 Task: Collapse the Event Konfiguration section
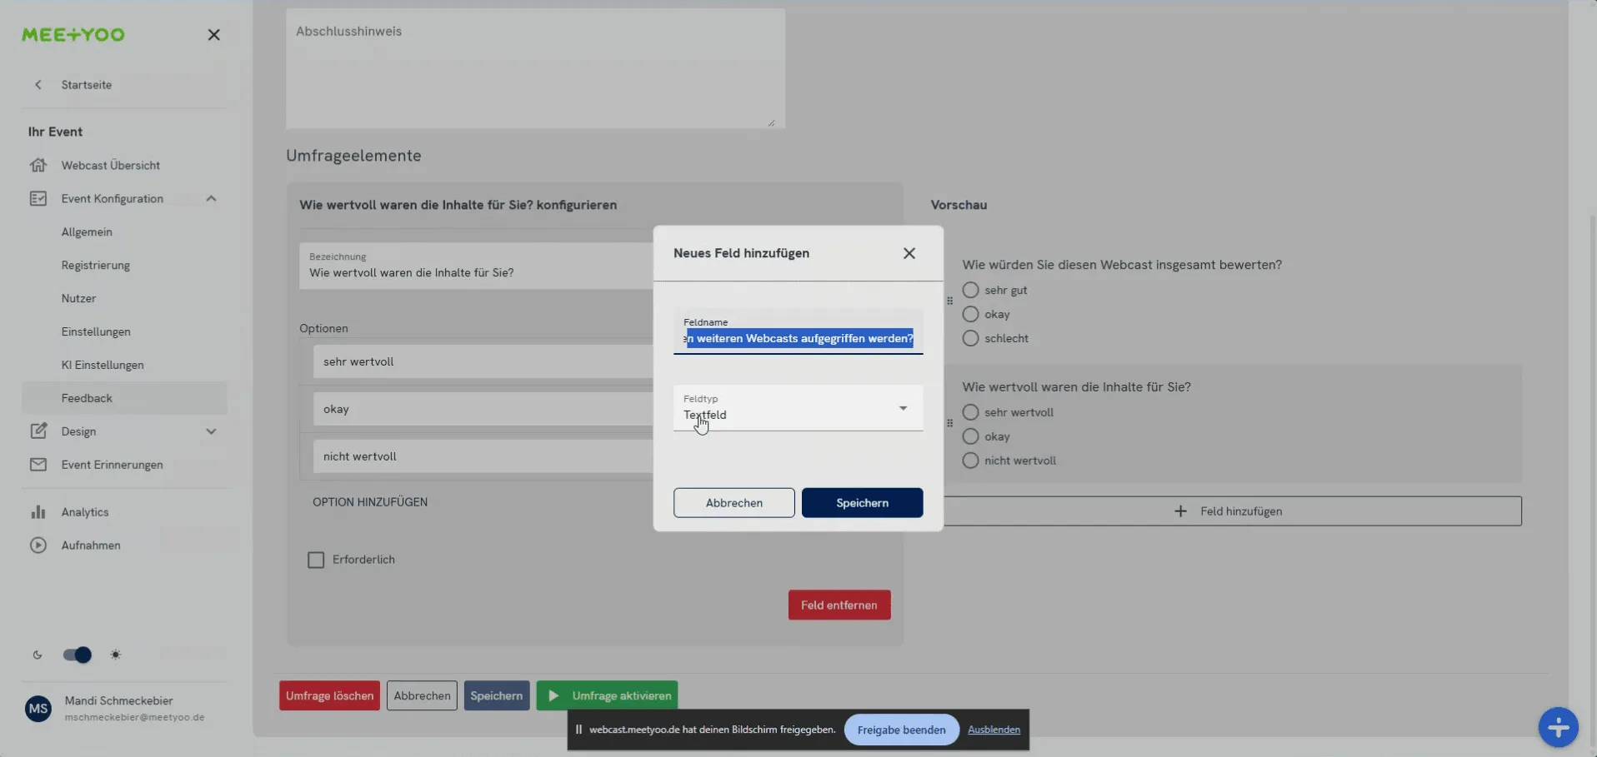click(211, 198)
